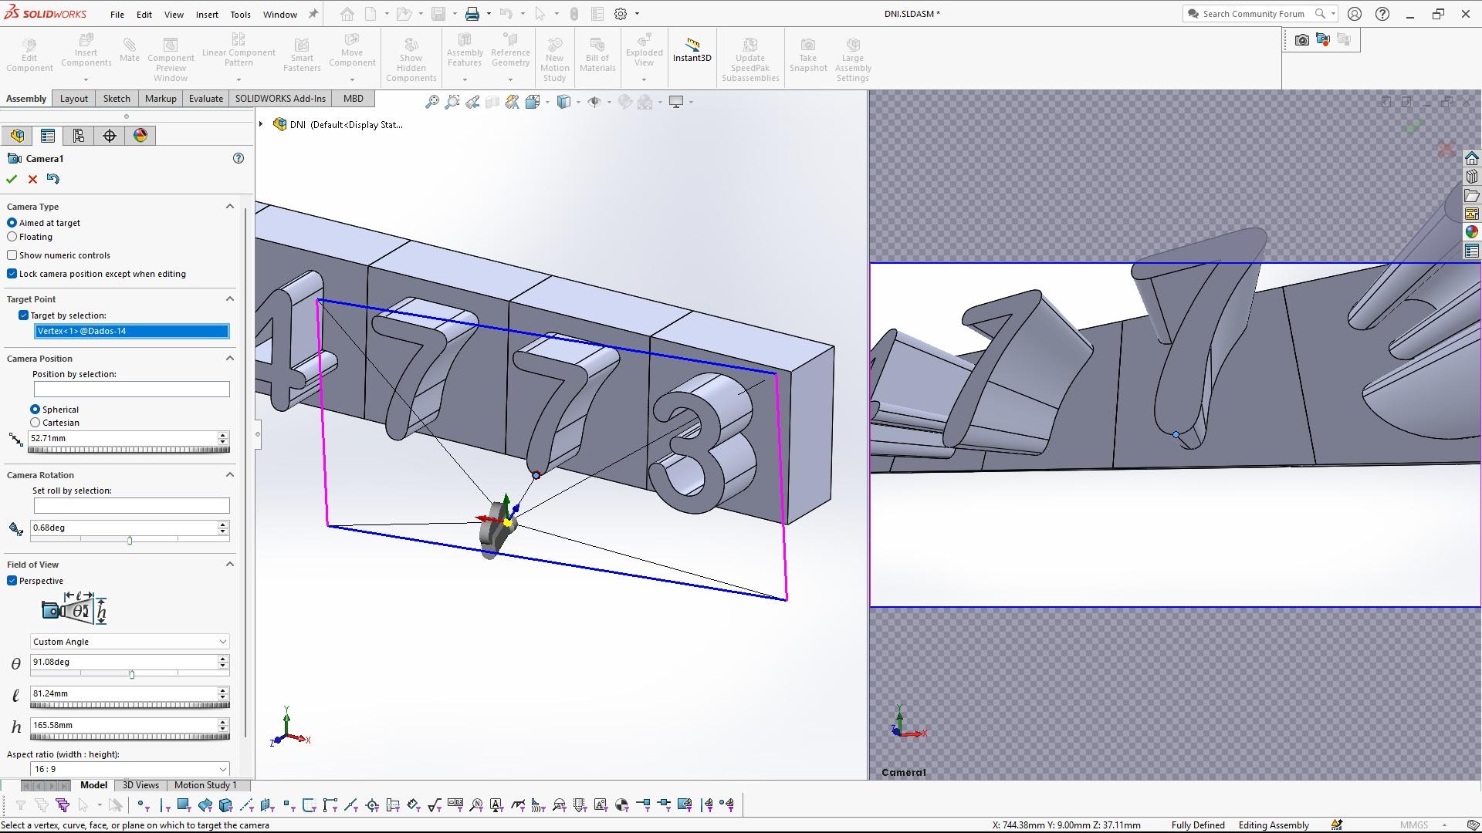Click Insert Components button
1482x833 pixels.
click(x=86, y=51)
